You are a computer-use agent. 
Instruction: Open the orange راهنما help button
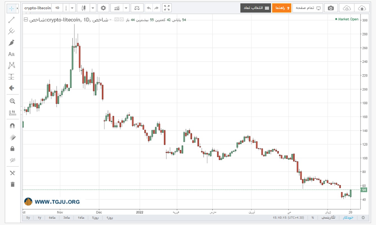282,8
